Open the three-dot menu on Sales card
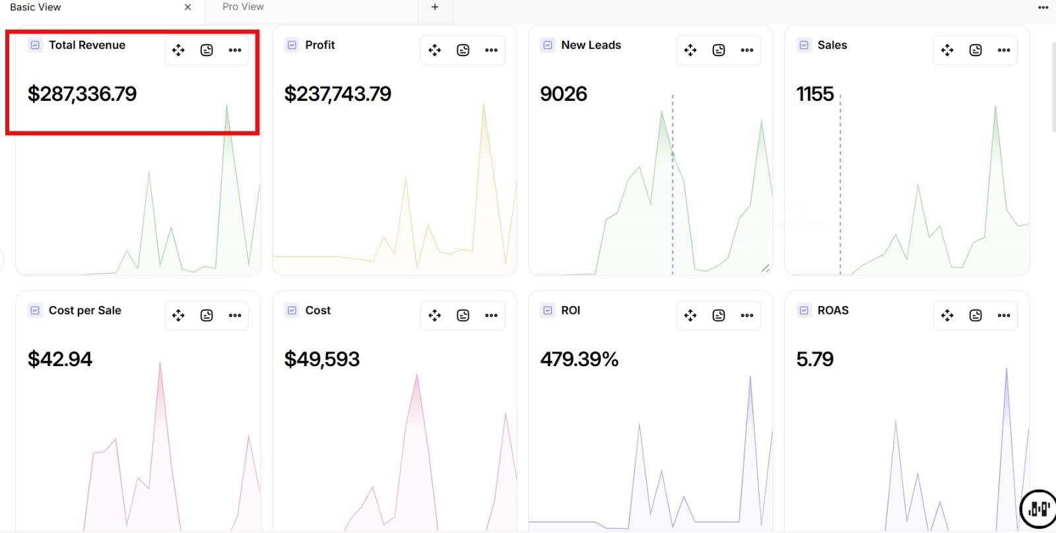The image size is (1056, 533). tap(1004, 50)
